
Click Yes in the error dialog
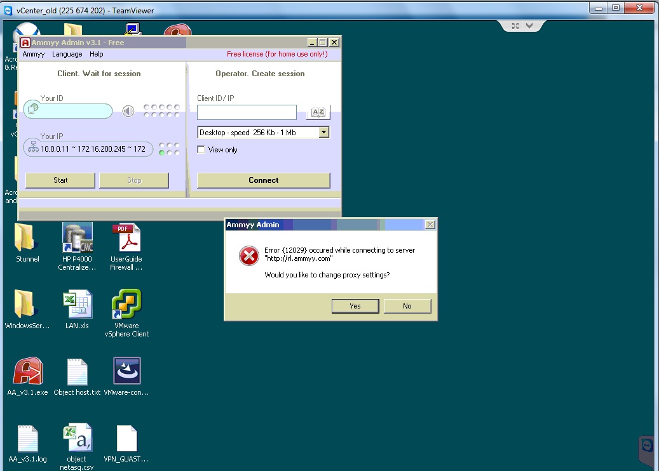coord(355,306)
